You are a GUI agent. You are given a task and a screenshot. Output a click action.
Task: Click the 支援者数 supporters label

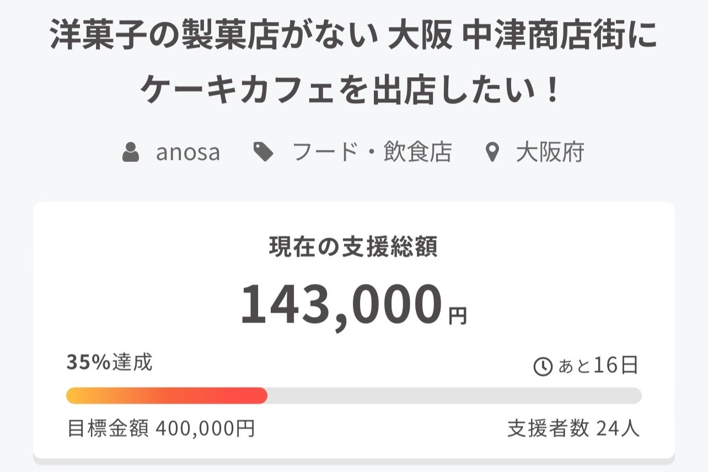[548, 428]
